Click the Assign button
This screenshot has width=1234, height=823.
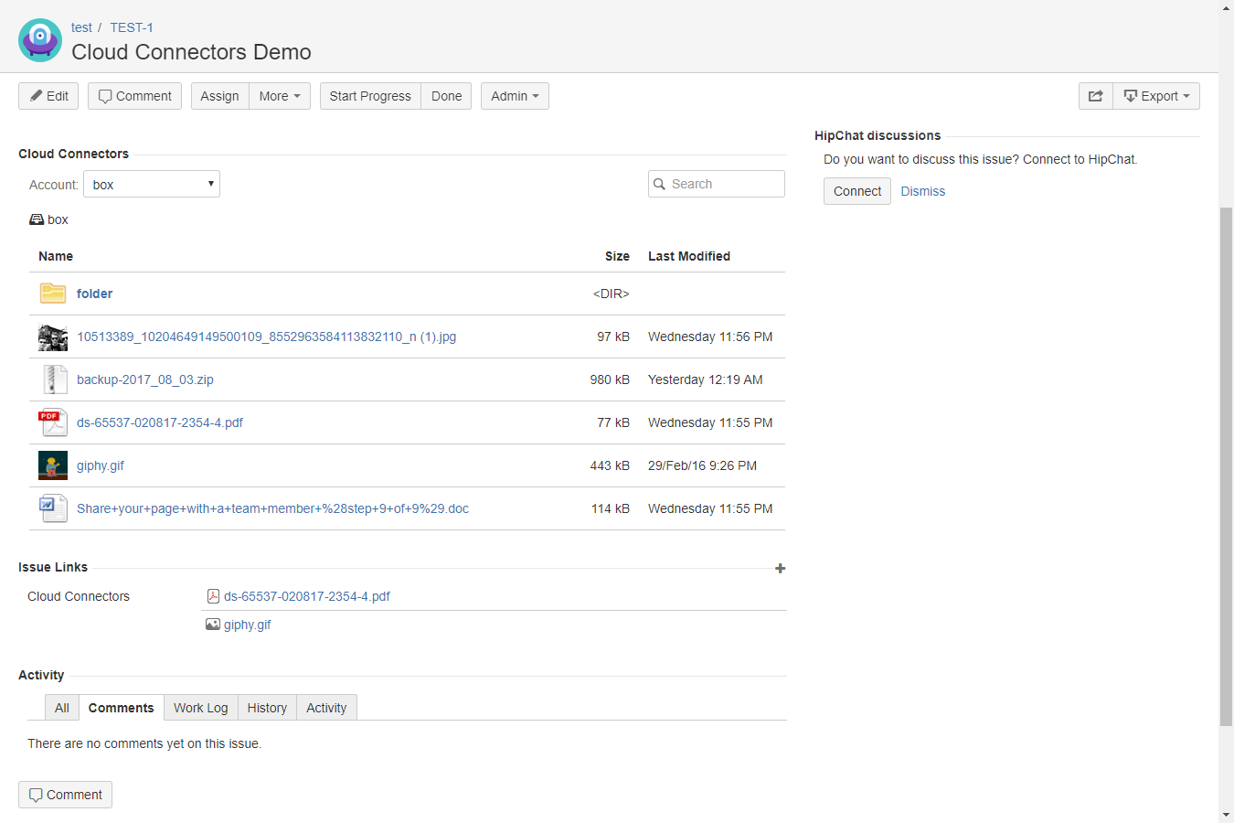coord(219,96)
